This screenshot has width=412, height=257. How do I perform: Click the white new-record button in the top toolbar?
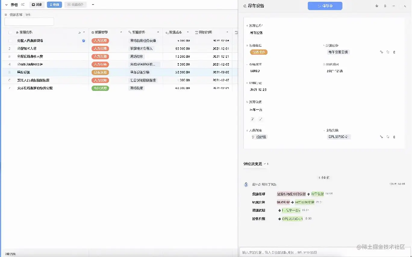(37, 5)
